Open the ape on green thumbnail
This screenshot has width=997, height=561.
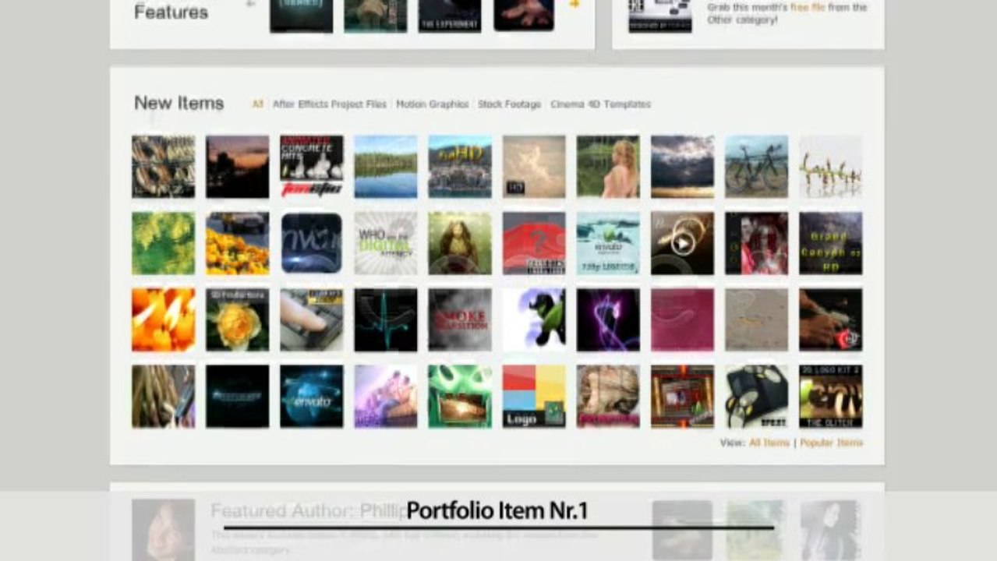(460, 243)
